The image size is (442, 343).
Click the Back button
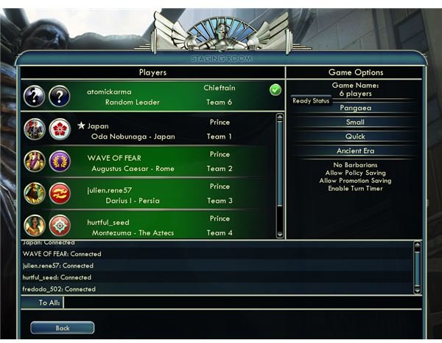(x=63, y=328)
